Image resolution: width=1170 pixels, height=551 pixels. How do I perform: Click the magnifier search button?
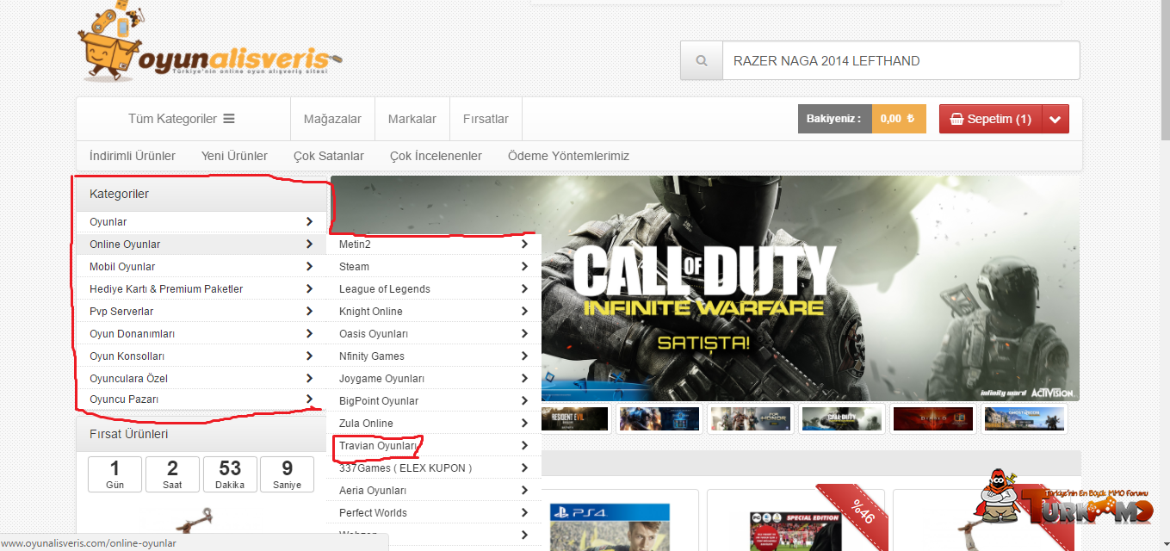click(x=702, y=61)
